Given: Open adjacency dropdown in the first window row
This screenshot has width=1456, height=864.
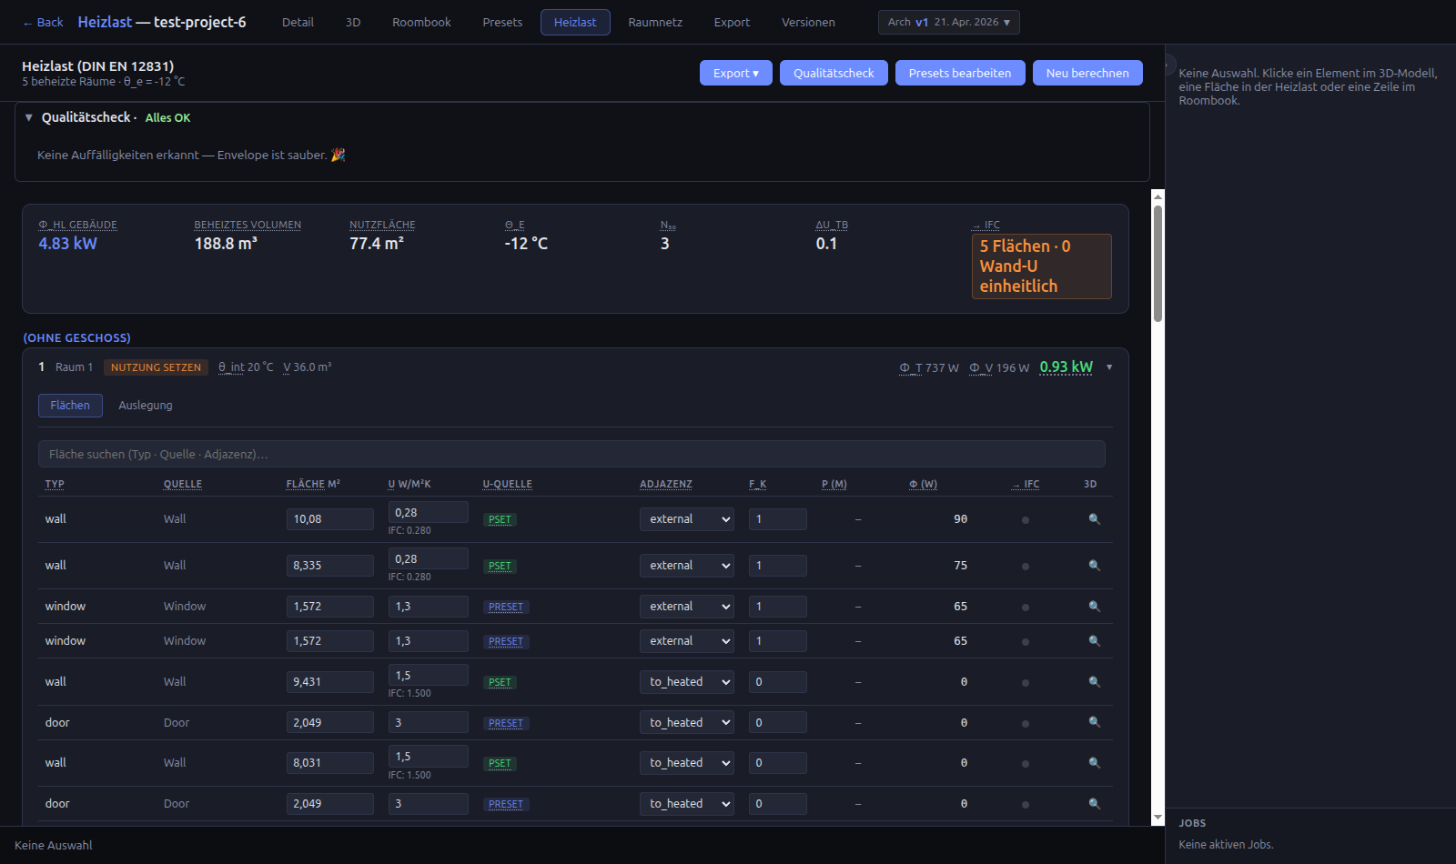Looking at the screenshot, I should coord(687,607).
